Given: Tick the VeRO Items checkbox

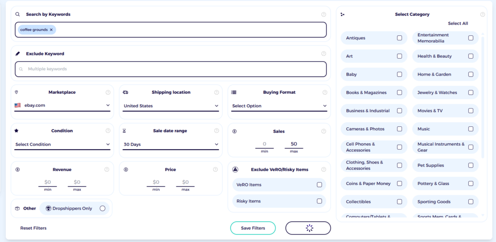Looking at the screenshot, I should (319, 185).
